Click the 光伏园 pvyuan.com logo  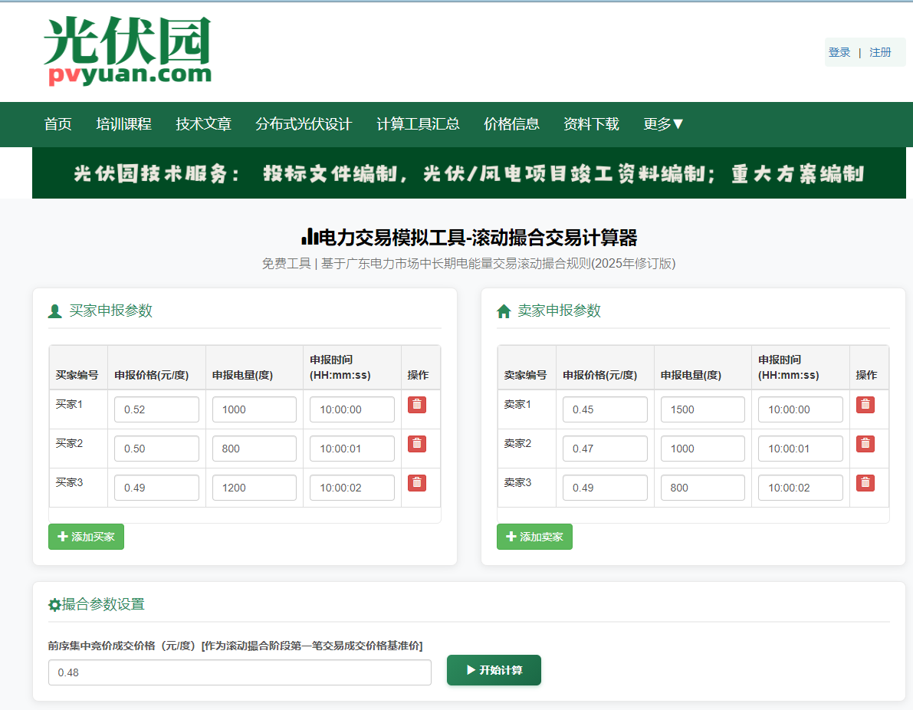127,51
